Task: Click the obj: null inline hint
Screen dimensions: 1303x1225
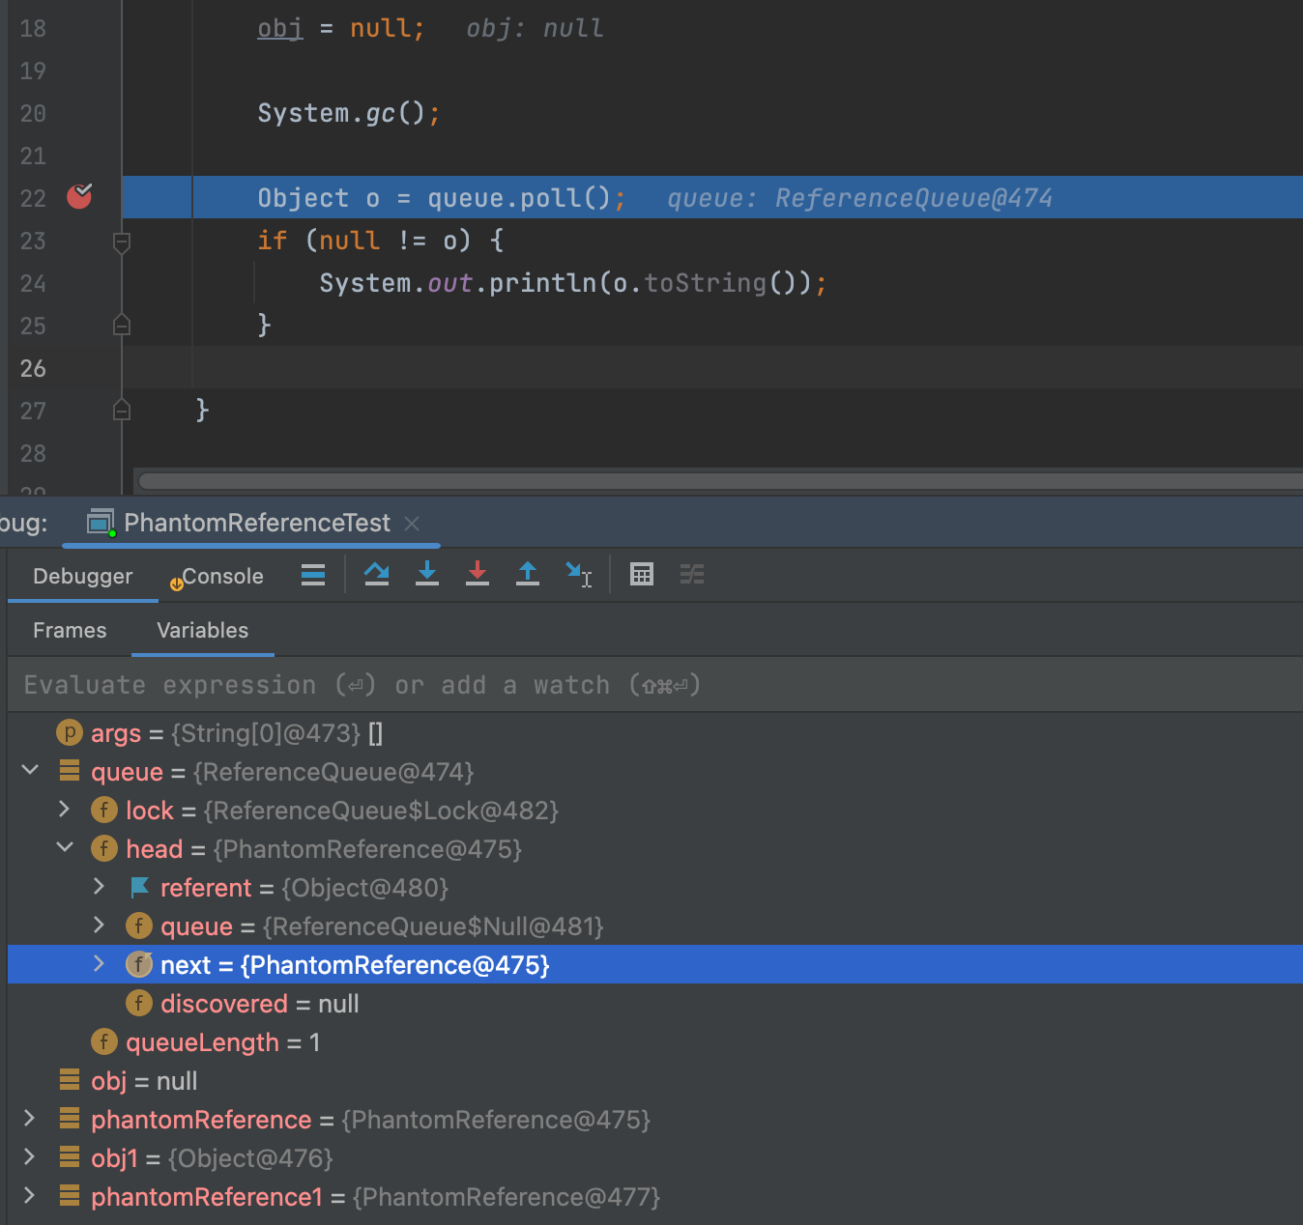Action: click(x=535, y=28)
